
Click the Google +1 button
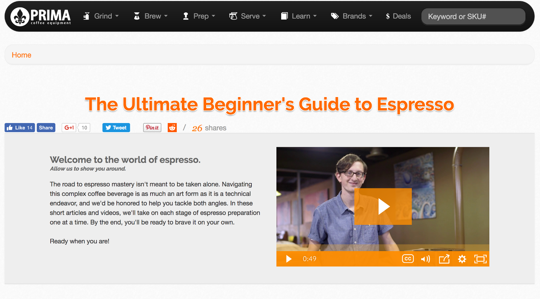pyautogui.click(x=69, y=128)
